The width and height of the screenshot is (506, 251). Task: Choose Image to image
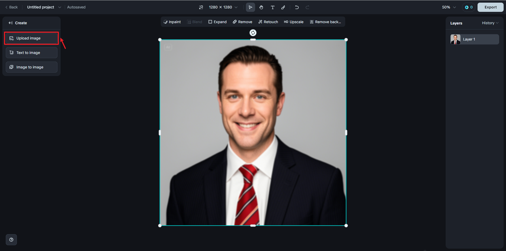click(32, 67)
